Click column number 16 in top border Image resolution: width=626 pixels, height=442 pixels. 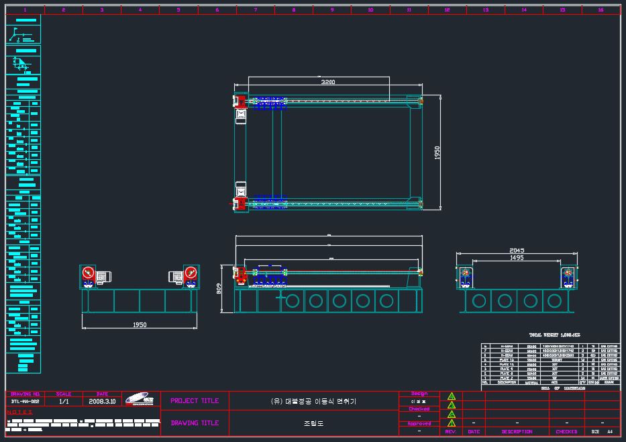[x=601, y=9]
